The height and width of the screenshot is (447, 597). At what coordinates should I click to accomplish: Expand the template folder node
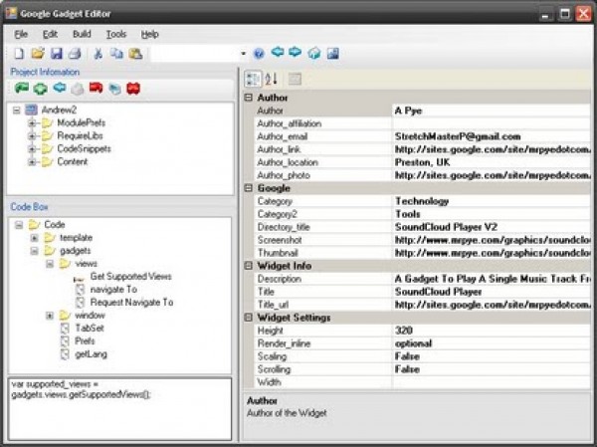[35, 238]
